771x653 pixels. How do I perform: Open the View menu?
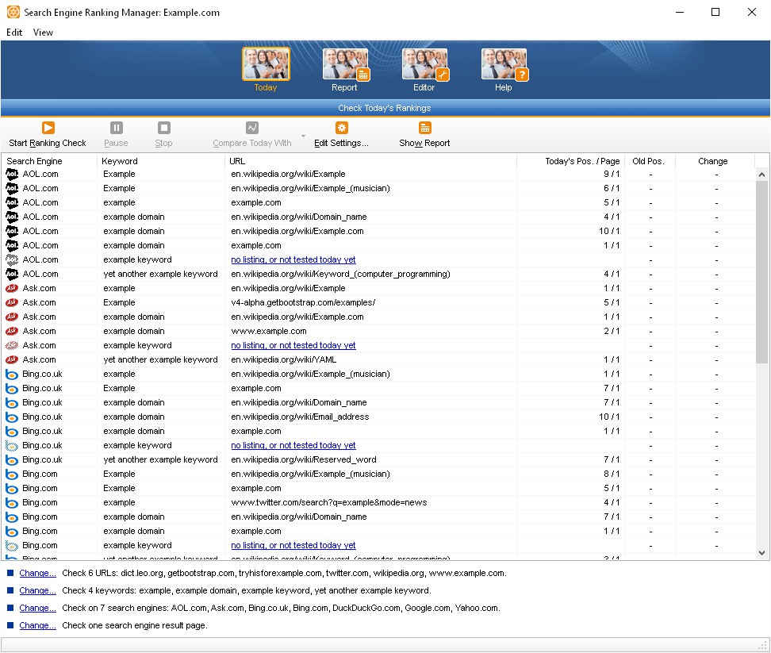43,33
